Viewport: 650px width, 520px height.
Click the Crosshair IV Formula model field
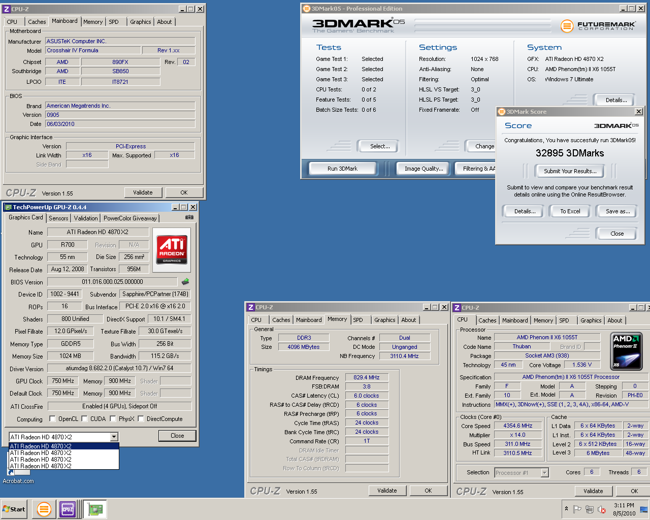point(93,50)
